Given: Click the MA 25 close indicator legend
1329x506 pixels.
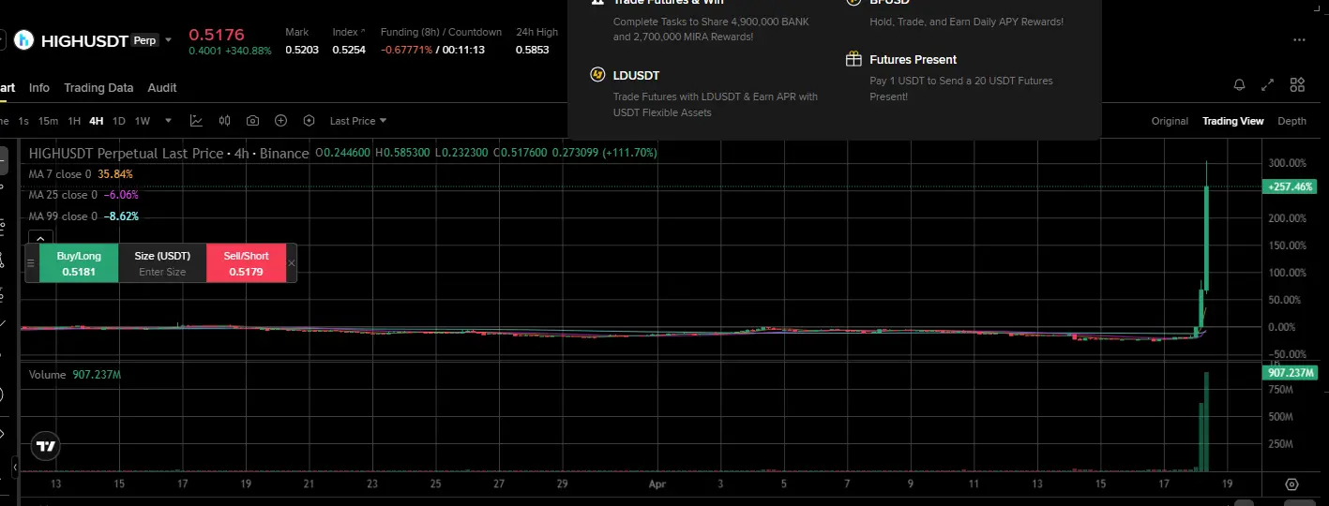Looking at the screenshot, I should tap(83, 195).
